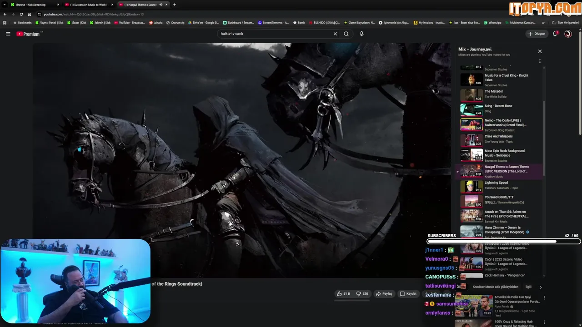Open the account avatar menu
582x327 pixels.
[x=568, y=34]
